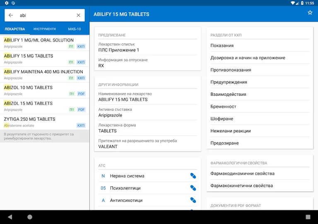
Task: Open pill icon next to Нервна система
Action: 193,176
